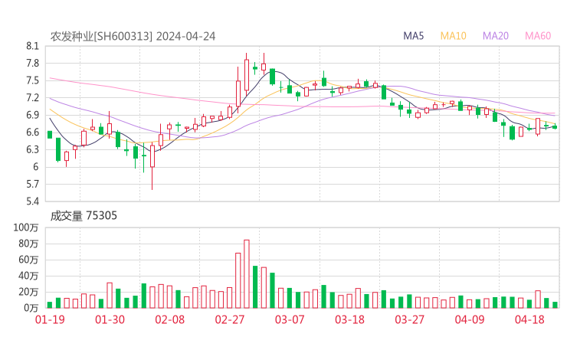Click the 01-30 date label
The image size is (567, 337).
pyautogui.click(x=110, y=319)
